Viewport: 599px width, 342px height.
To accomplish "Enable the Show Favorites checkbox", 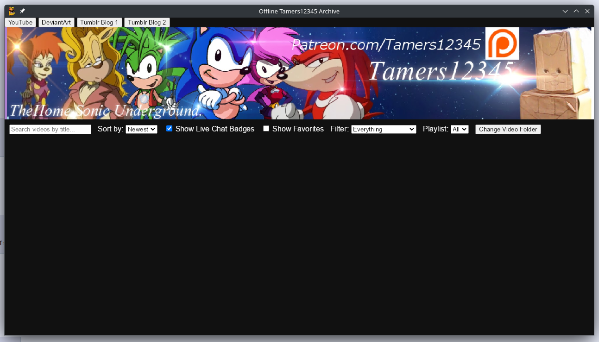I will pos(266,129).
